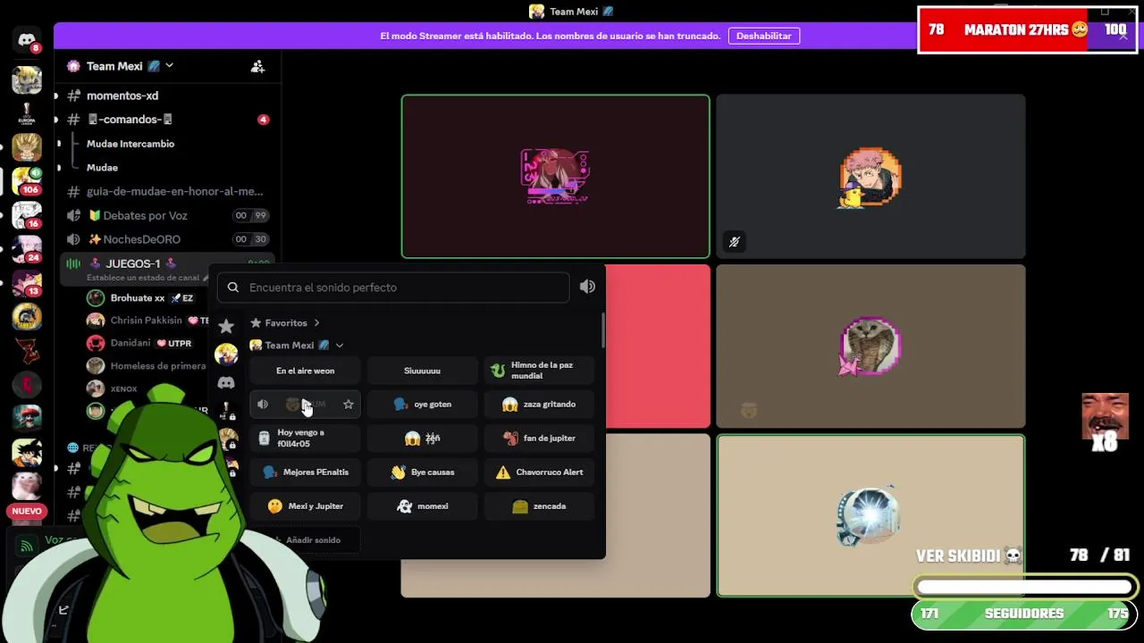The height and width of the screenshot is (643, 1144).
Task: Play the oye goten sound
Action: point(422,405)
